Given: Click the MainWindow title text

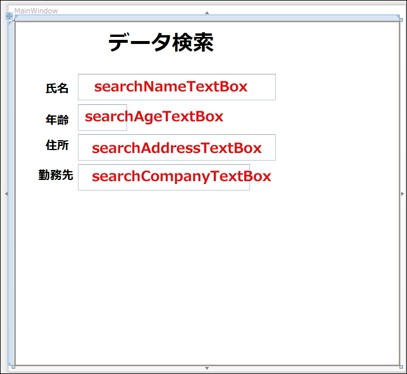Looking at the screenshot, I should [x=36, y=11].
